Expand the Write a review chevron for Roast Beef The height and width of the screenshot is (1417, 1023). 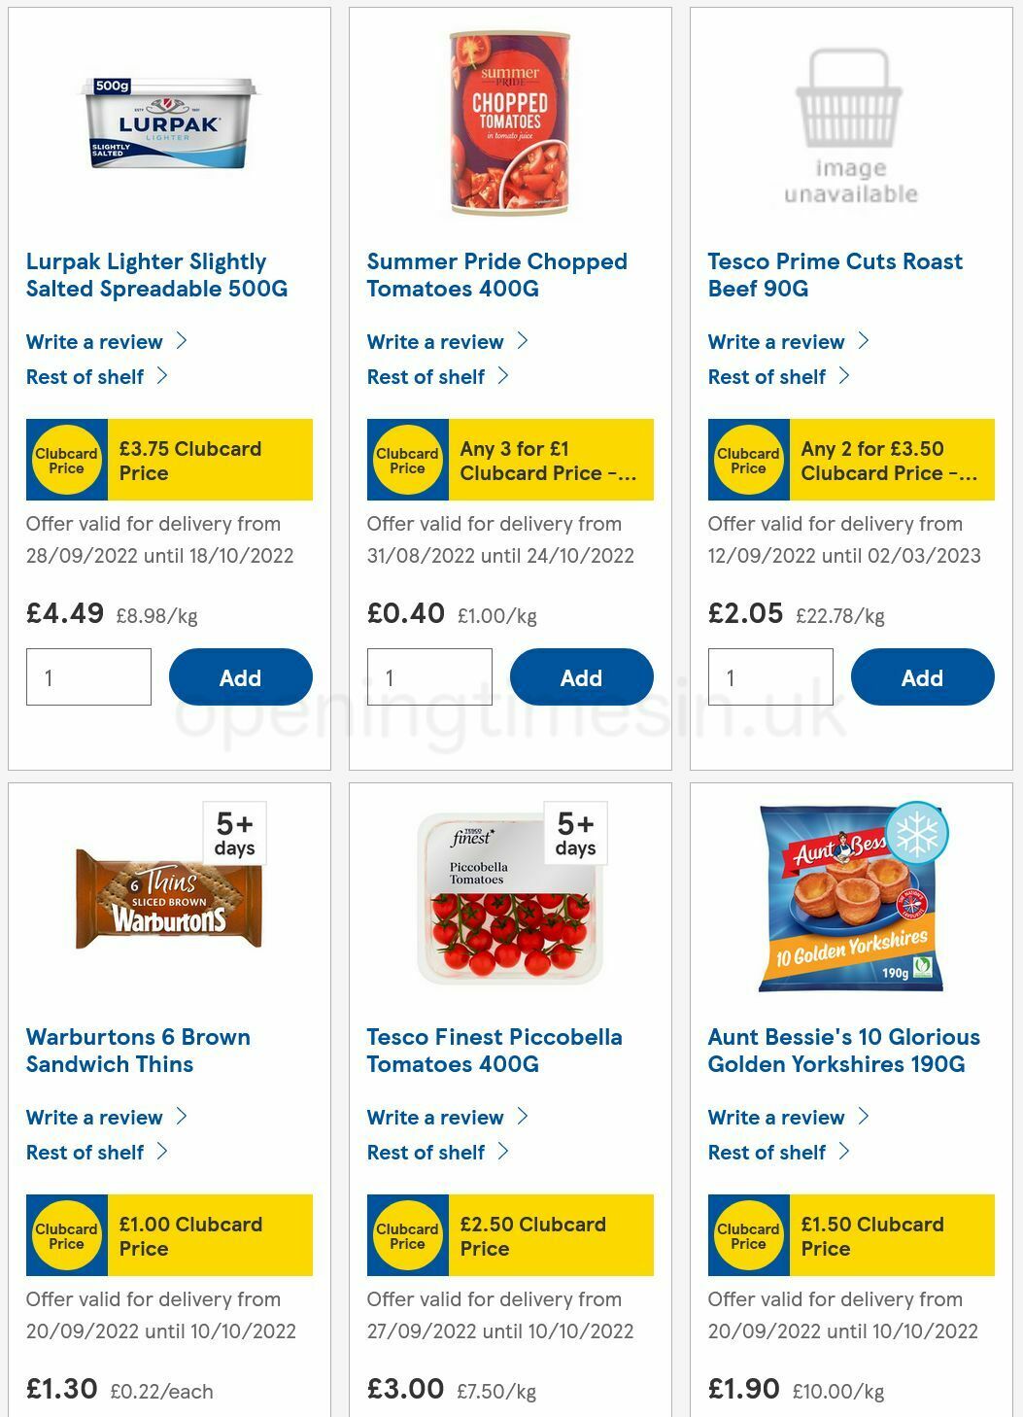point(864,341)
